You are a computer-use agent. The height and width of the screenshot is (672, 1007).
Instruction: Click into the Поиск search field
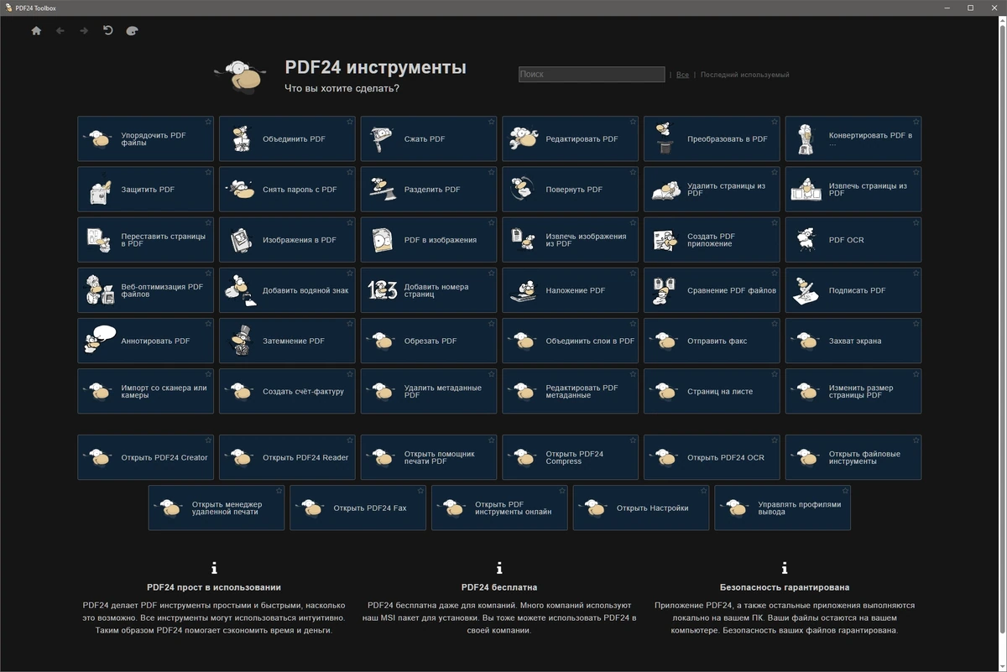[x=592, y=75]
